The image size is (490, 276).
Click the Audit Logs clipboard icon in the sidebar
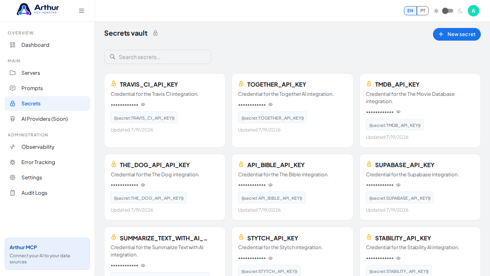click(x=13, y=193)
